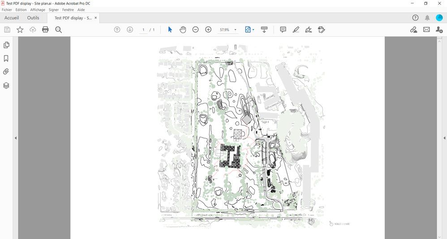Show Layers panel
447x239 pixels.
tap(6, 85)
